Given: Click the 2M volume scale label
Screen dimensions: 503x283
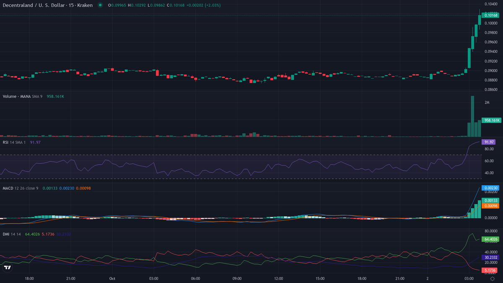Looking at the screenshot, I should 487,103.
